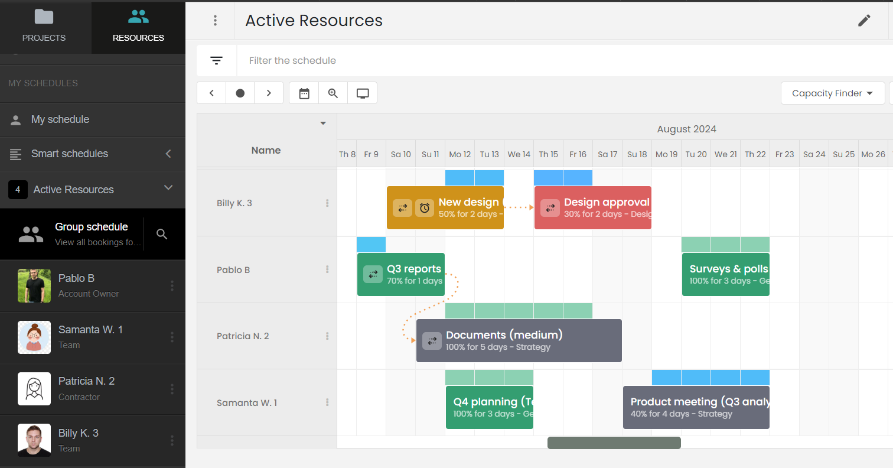Screen dimensions: 893x468
Task: Click the search icon beside Group schedule
Action: pos(162,235)
